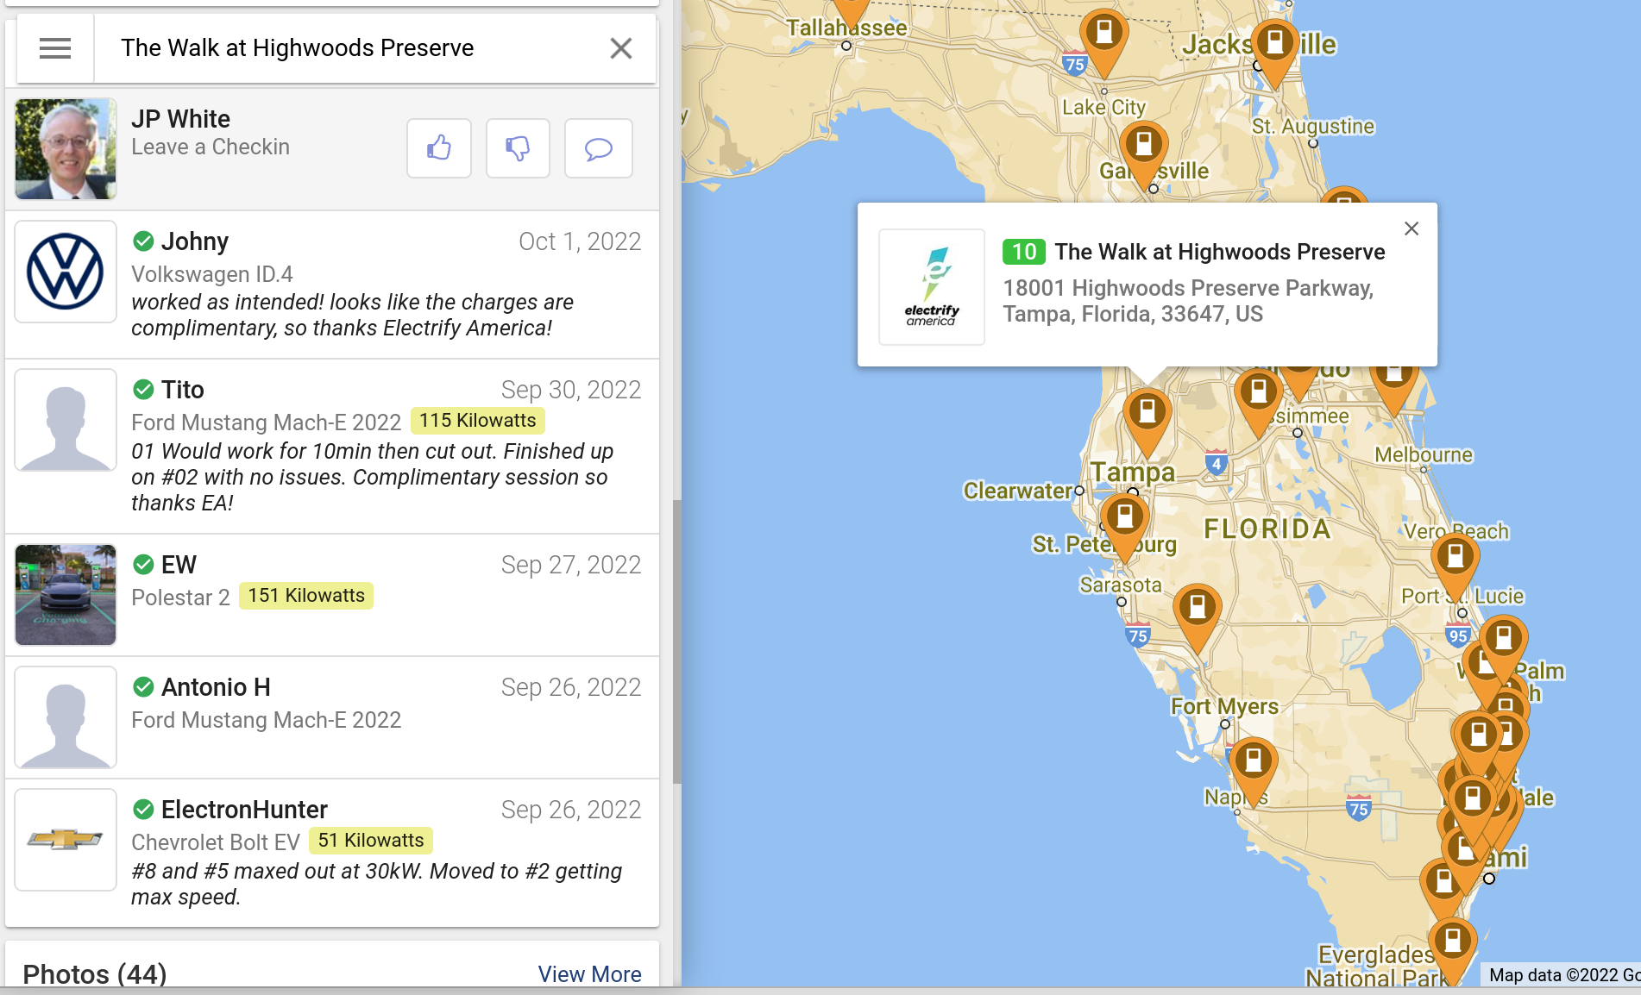Click the thumbs down checkin button
This screenshot has height=995, width=1641.
coord(518,148)
